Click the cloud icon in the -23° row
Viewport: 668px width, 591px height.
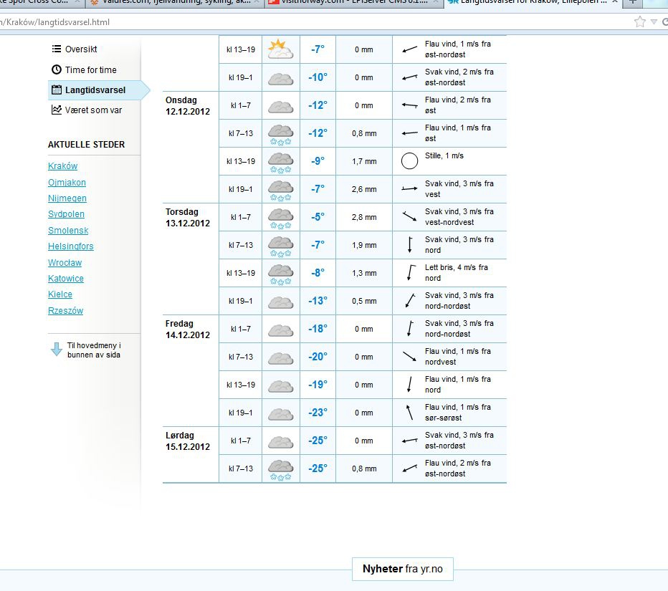point(280,414)
